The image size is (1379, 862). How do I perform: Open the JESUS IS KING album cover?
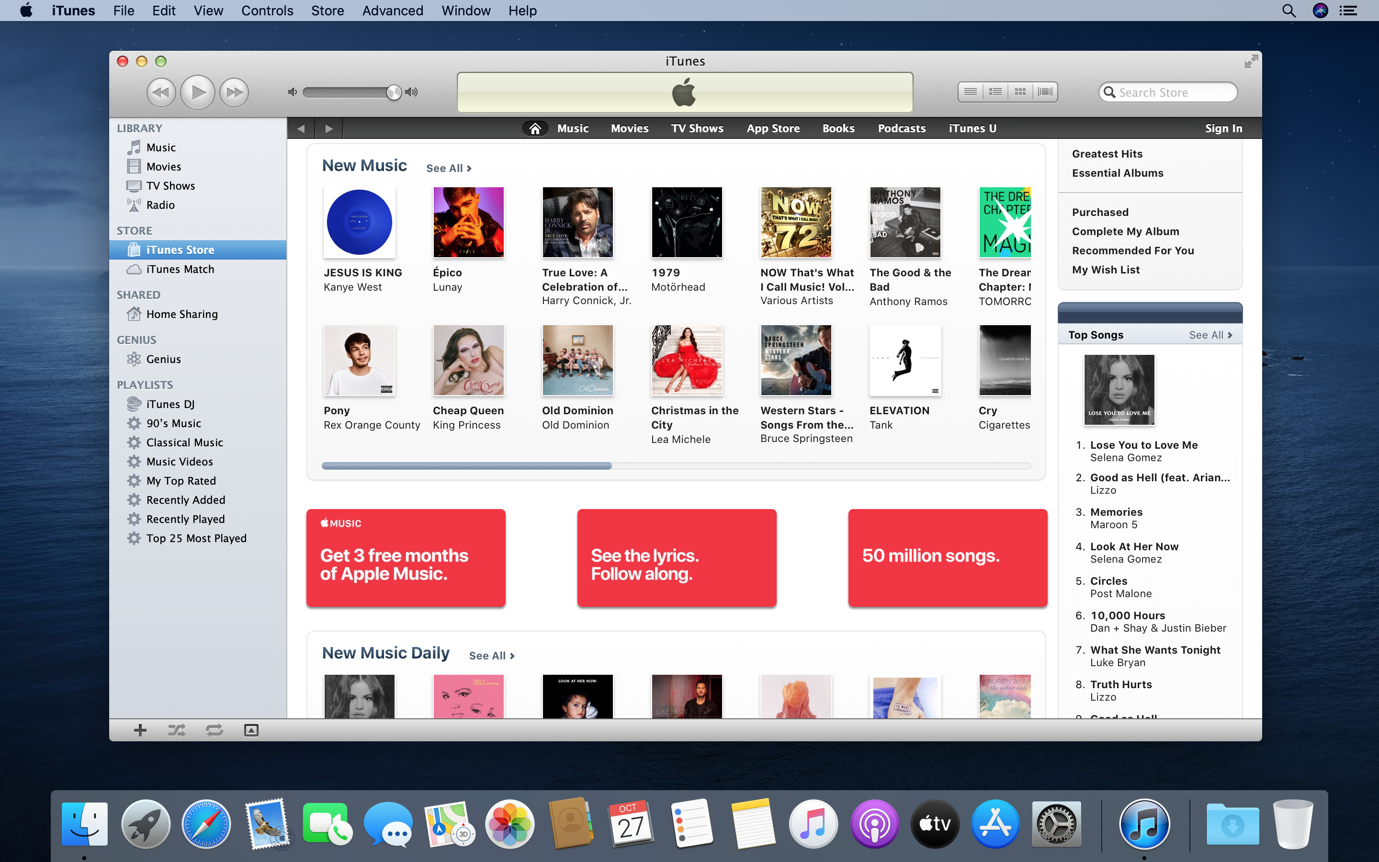pos(359,222)
